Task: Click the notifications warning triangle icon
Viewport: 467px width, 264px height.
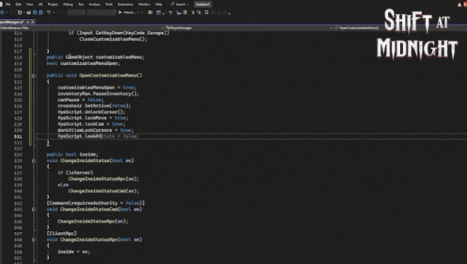Action: (459, 4)
